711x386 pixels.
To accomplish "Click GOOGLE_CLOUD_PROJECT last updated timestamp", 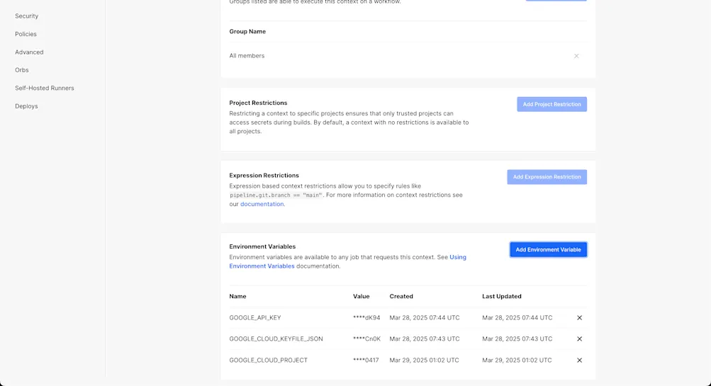I will 517,361.
